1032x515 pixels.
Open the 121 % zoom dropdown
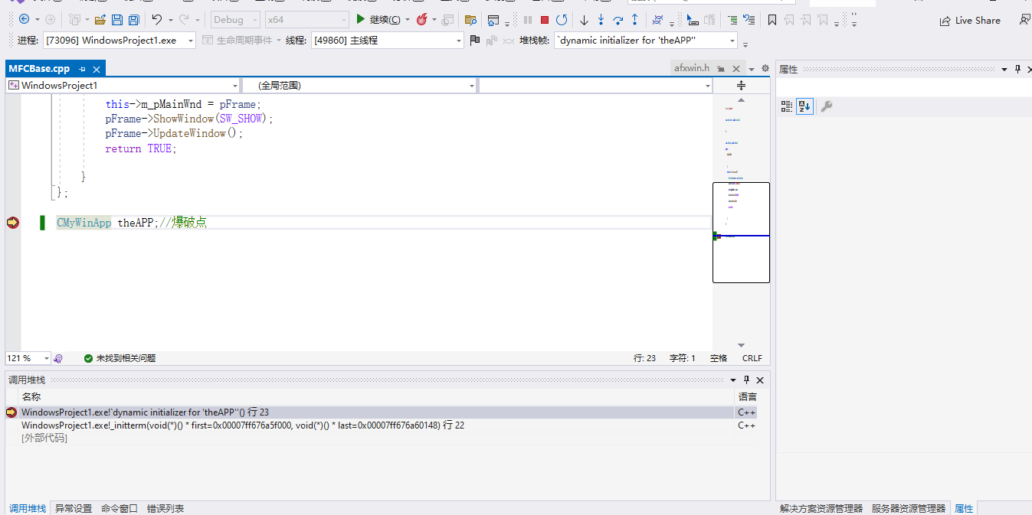pos(28,358)
